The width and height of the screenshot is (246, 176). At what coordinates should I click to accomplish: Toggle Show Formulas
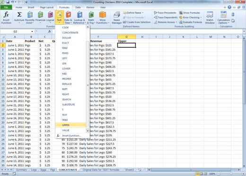tap(190, 13)
